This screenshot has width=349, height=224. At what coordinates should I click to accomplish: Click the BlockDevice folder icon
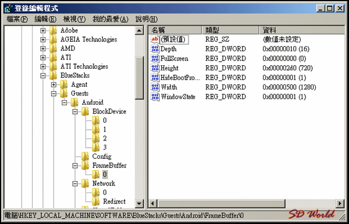(85, 111)
